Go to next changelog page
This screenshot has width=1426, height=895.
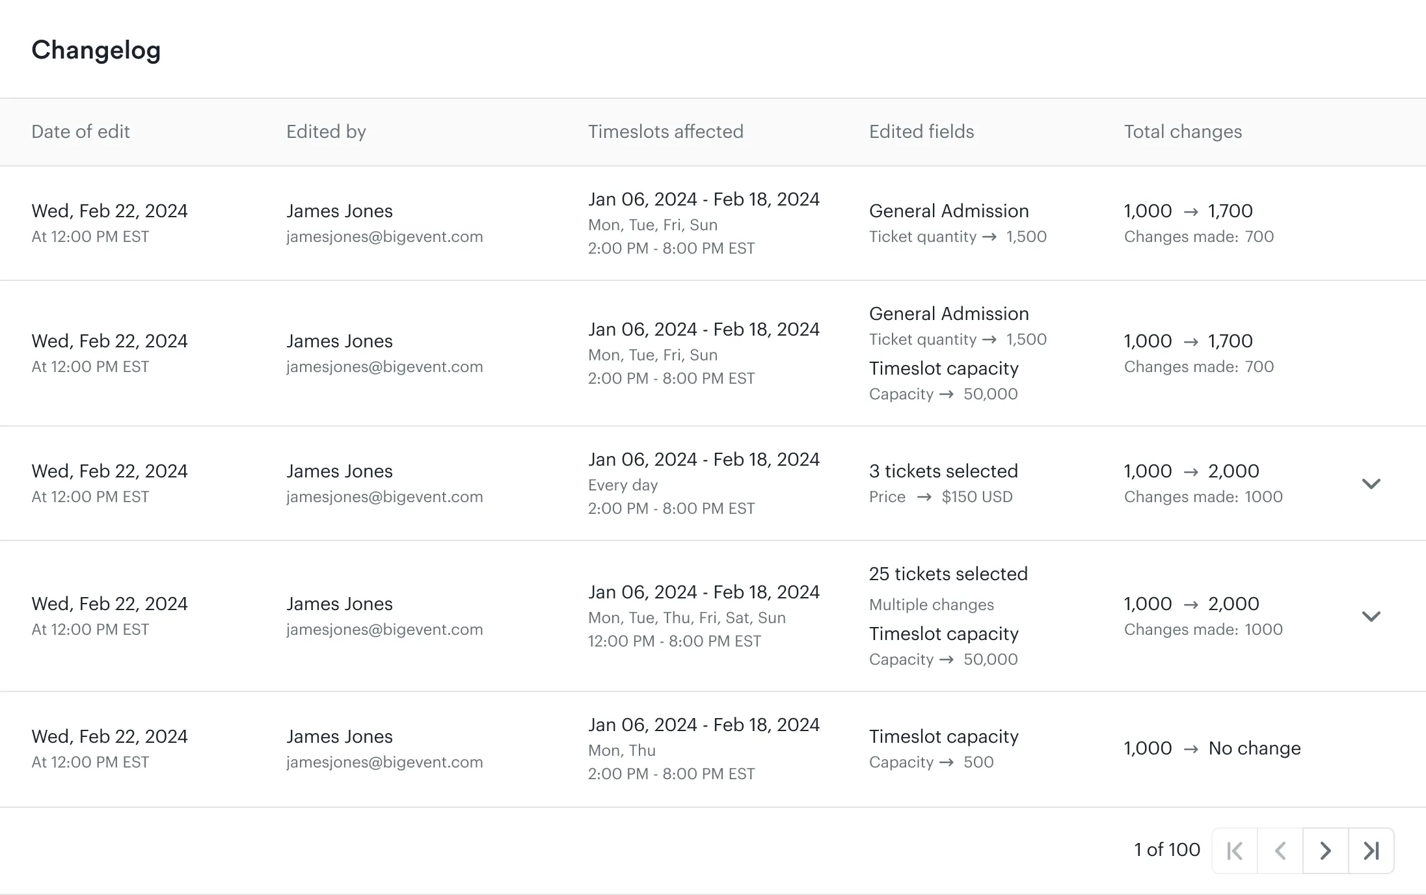point(1325,851)
